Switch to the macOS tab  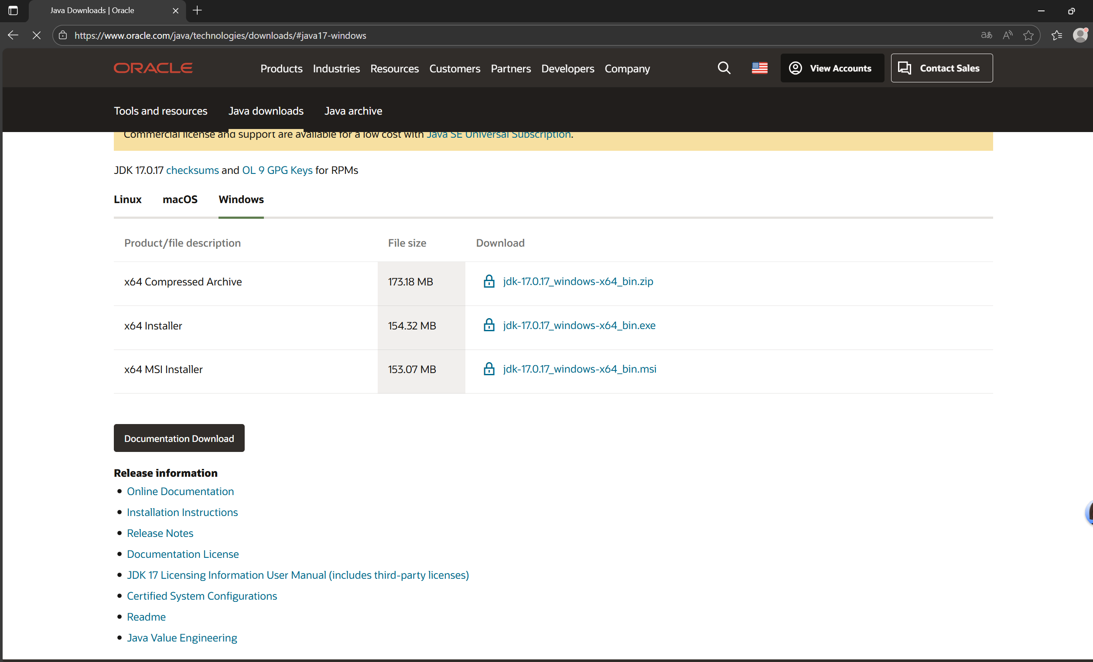point(180,200)
